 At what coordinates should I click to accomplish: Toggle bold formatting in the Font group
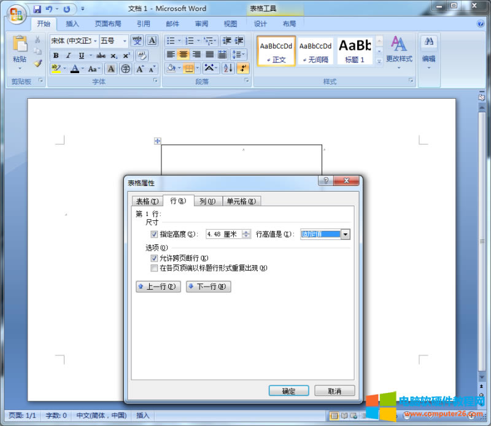[56, 55]
